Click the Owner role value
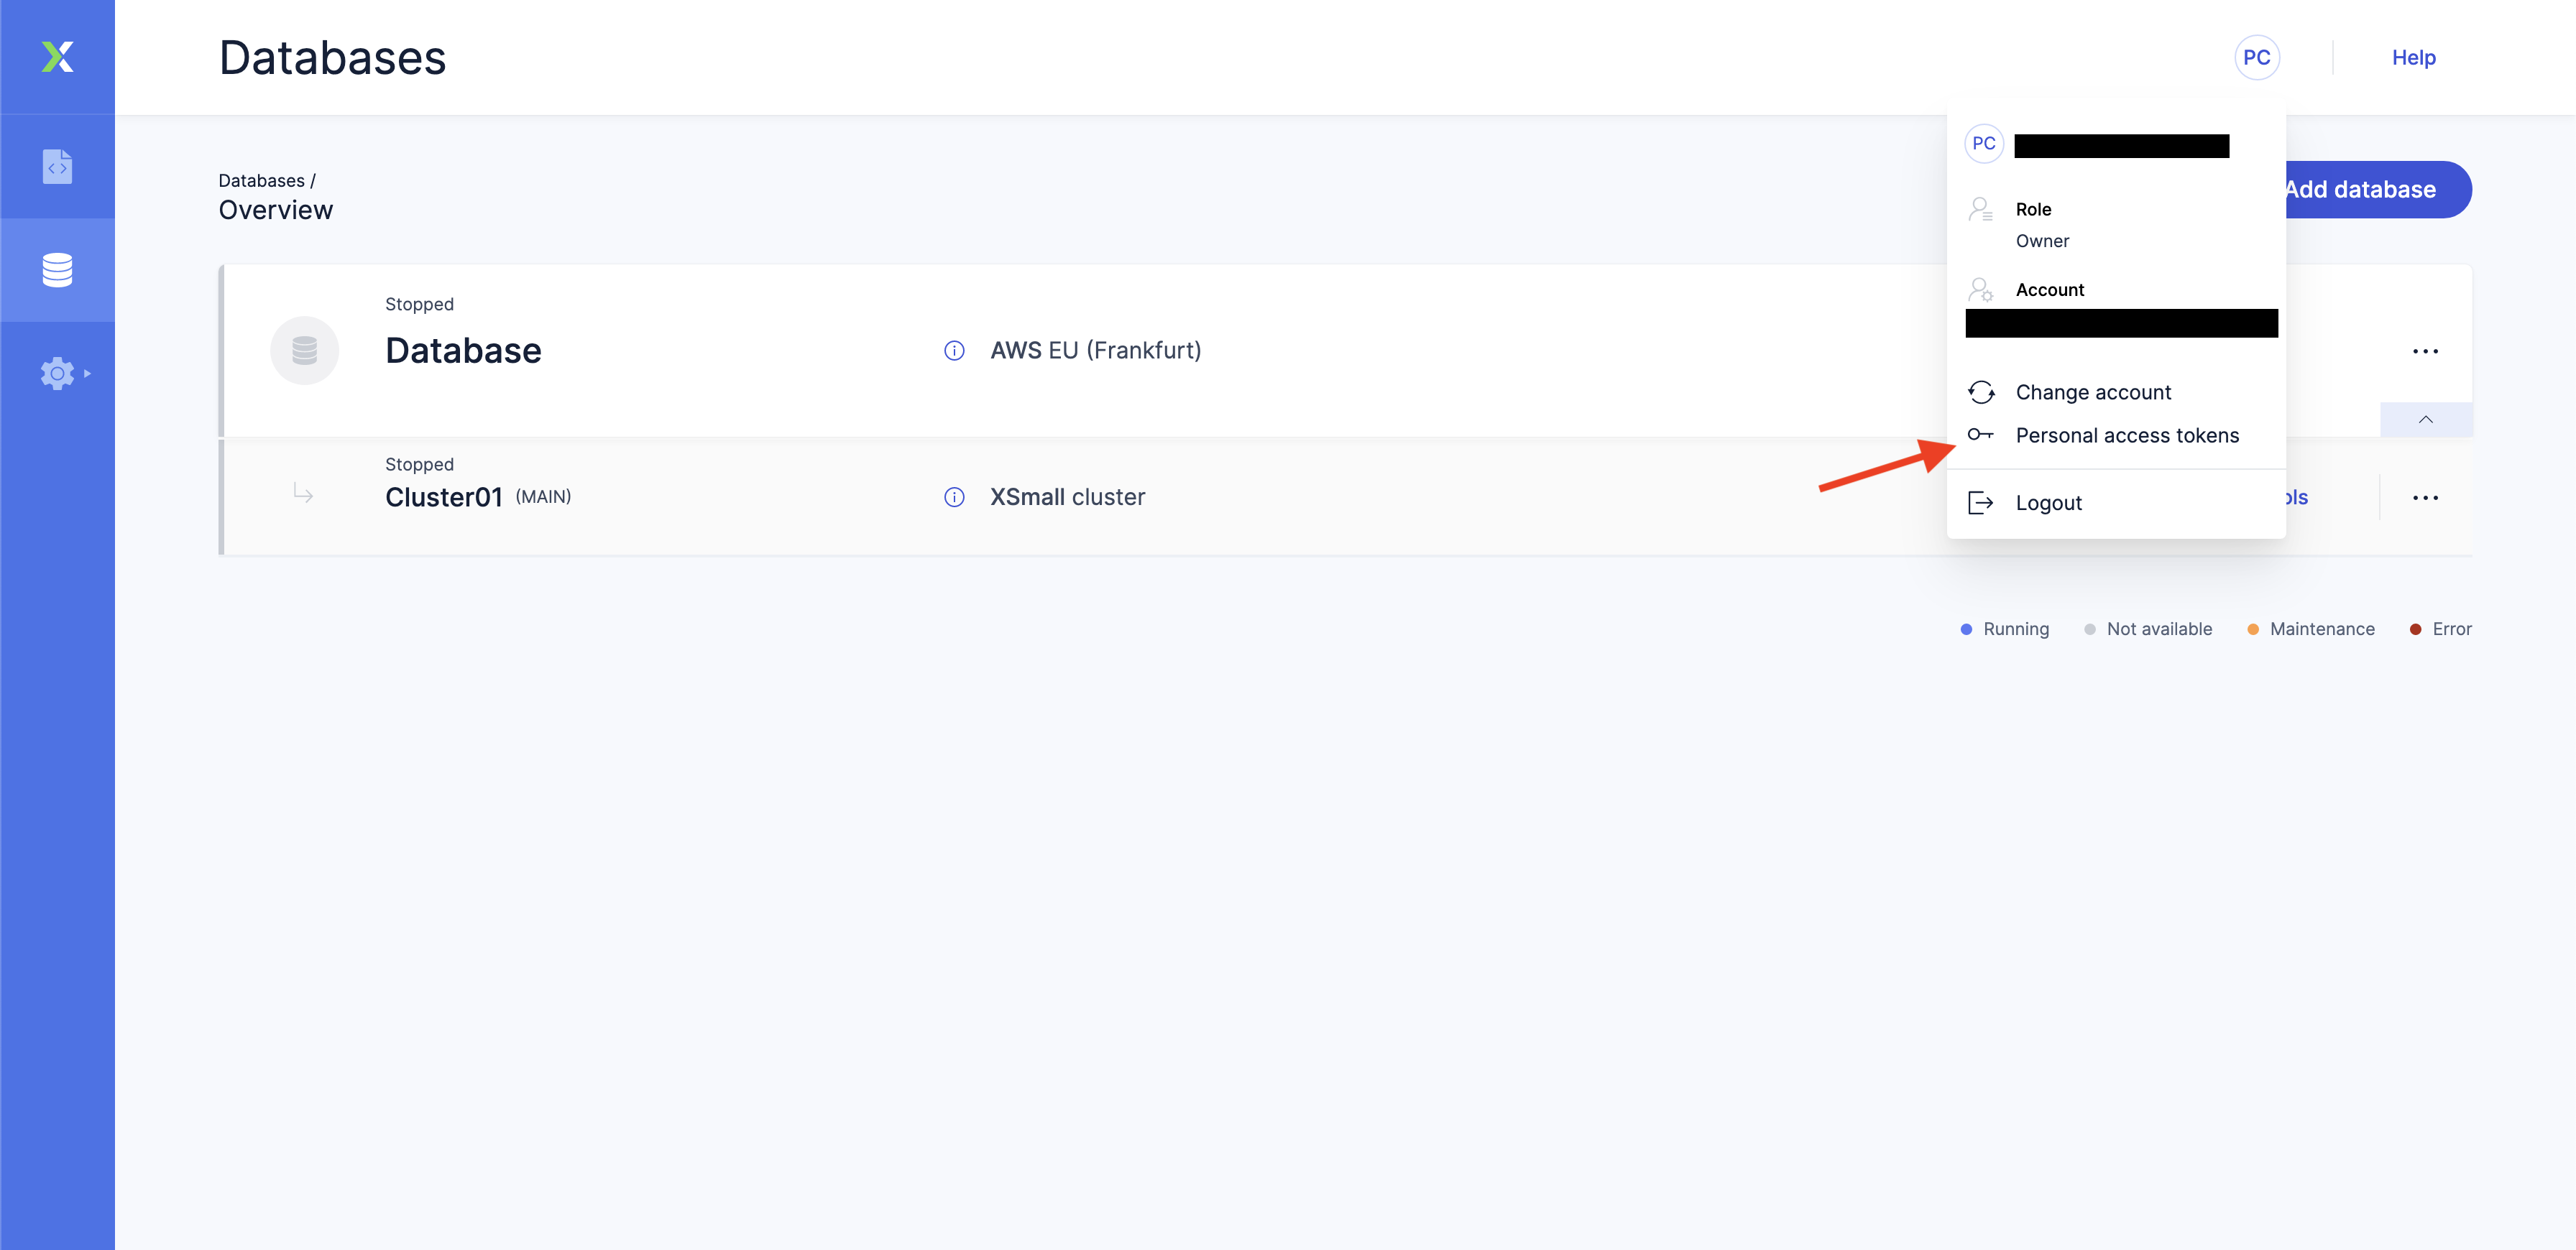This screenshot has height=1250, width=2576. (x=2042, y=241)
